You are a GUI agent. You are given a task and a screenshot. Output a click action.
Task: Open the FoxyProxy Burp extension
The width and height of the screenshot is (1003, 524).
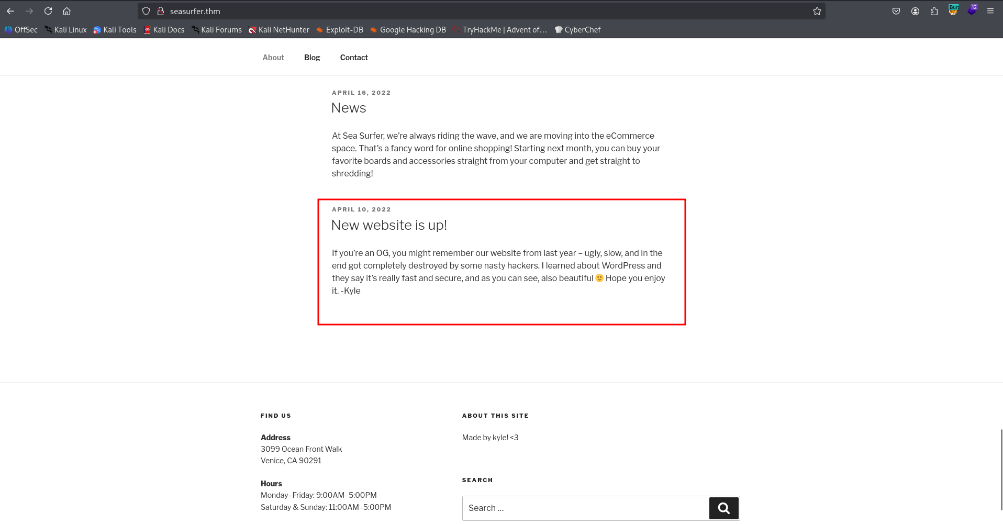click(953, 10)
